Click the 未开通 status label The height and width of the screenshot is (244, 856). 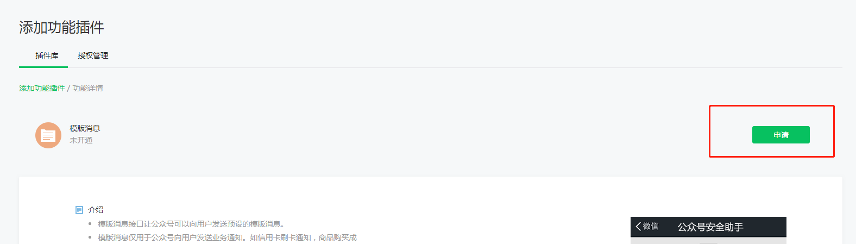(x=81, y=140)
